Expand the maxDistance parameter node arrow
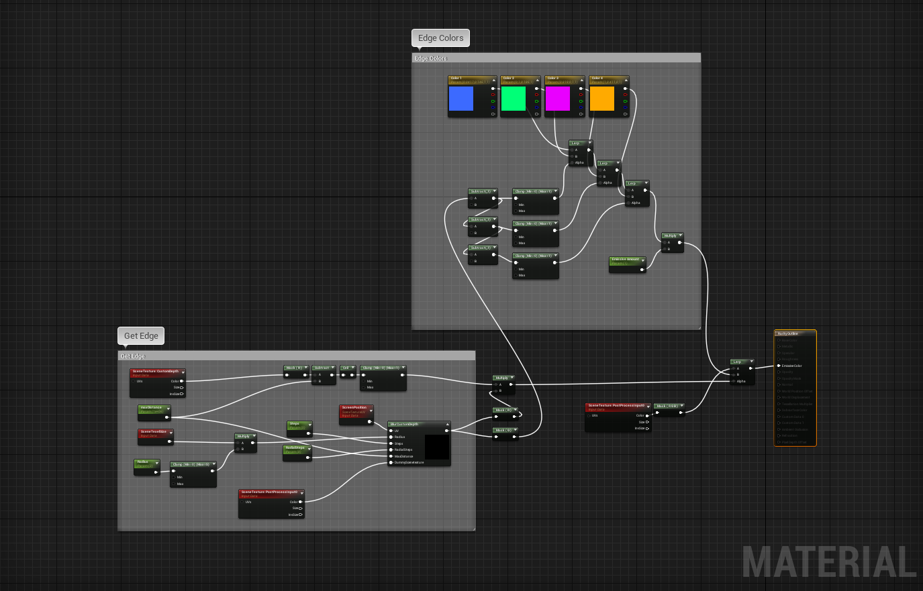Image resolution: width=923 pixels, height=591 pixels. tap(168, 409)
